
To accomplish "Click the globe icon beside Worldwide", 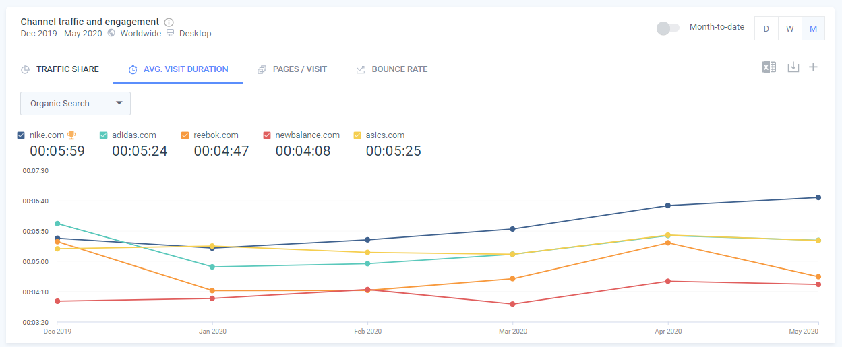I will pyautogui.click(x=111, y=33).
